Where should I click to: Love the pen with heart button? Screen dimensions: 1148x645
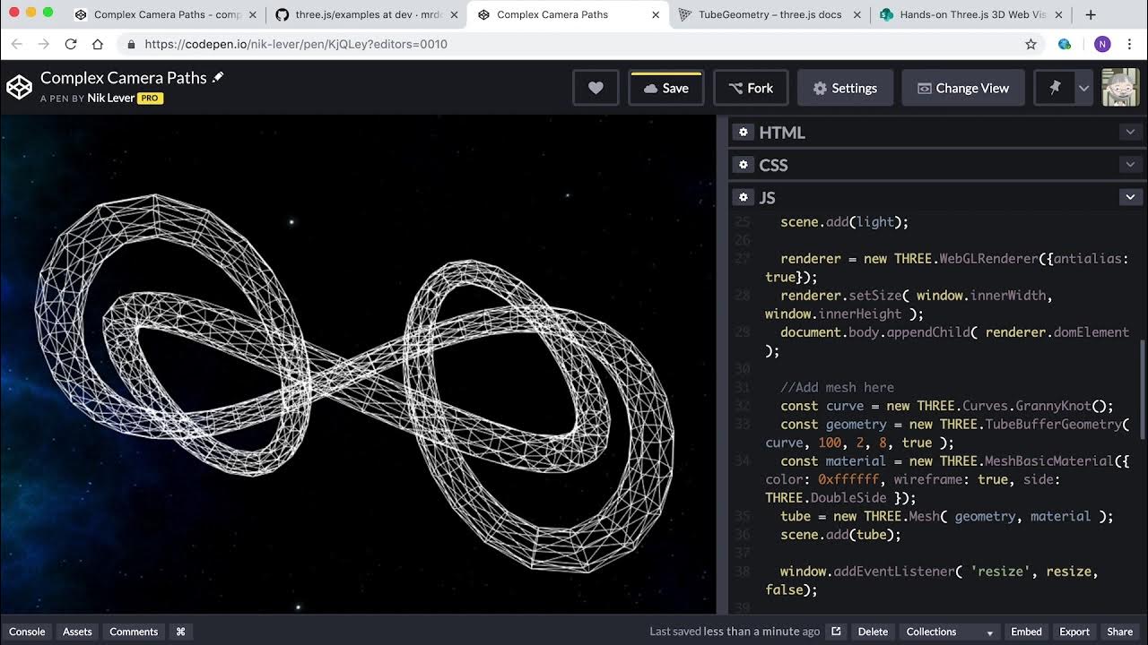pos(596,88)
